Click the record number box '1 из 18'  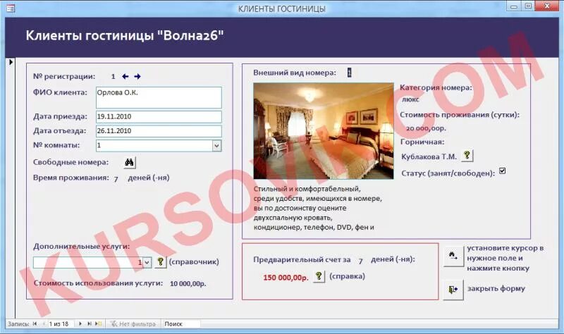pos(61,324)
